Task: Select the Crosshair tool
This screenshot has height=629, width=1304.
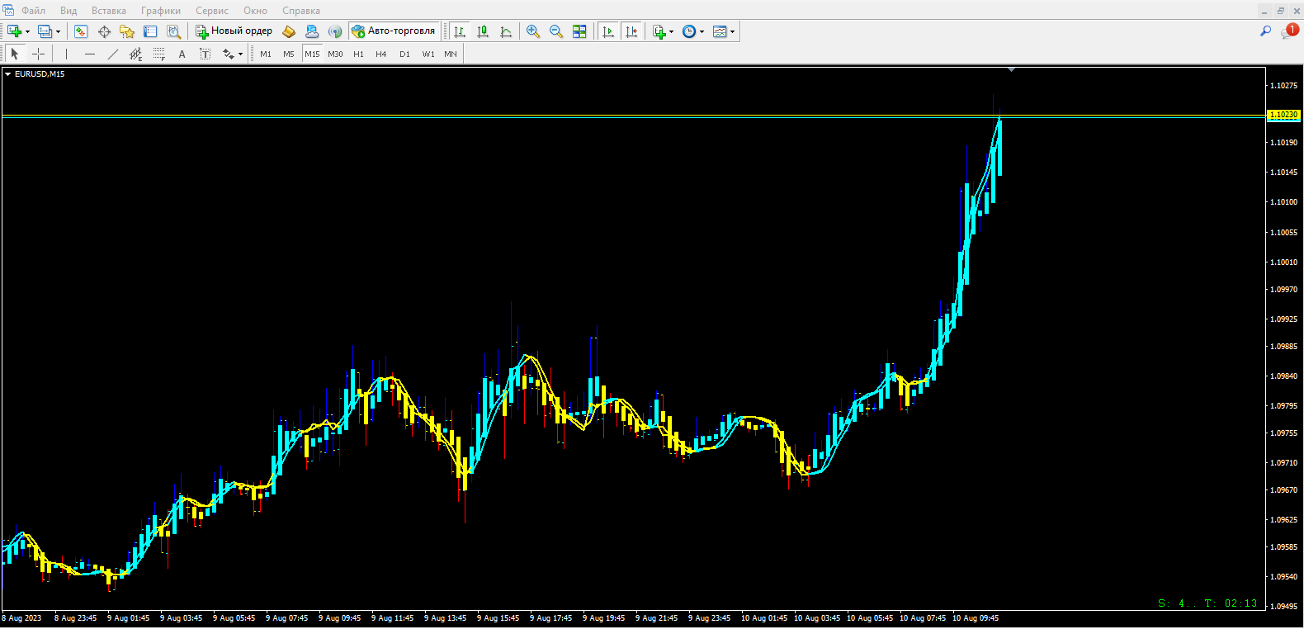Action: tap(38, 54)
